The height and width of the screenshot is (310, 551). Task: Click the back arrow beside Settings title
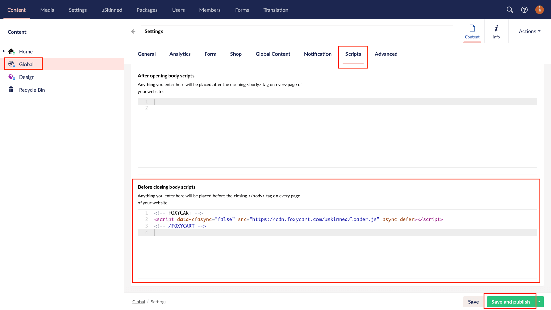click(133, 31)
